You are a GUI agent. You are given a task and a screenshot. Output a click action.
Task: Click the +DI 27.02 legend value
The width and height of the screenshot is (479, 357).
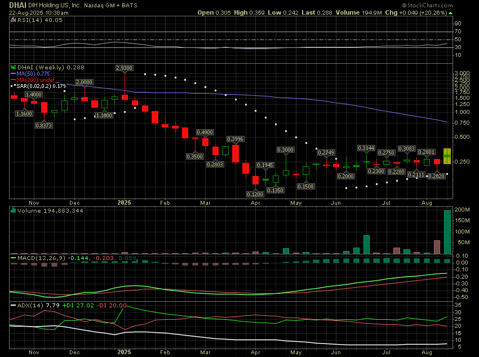click(78, 305)
